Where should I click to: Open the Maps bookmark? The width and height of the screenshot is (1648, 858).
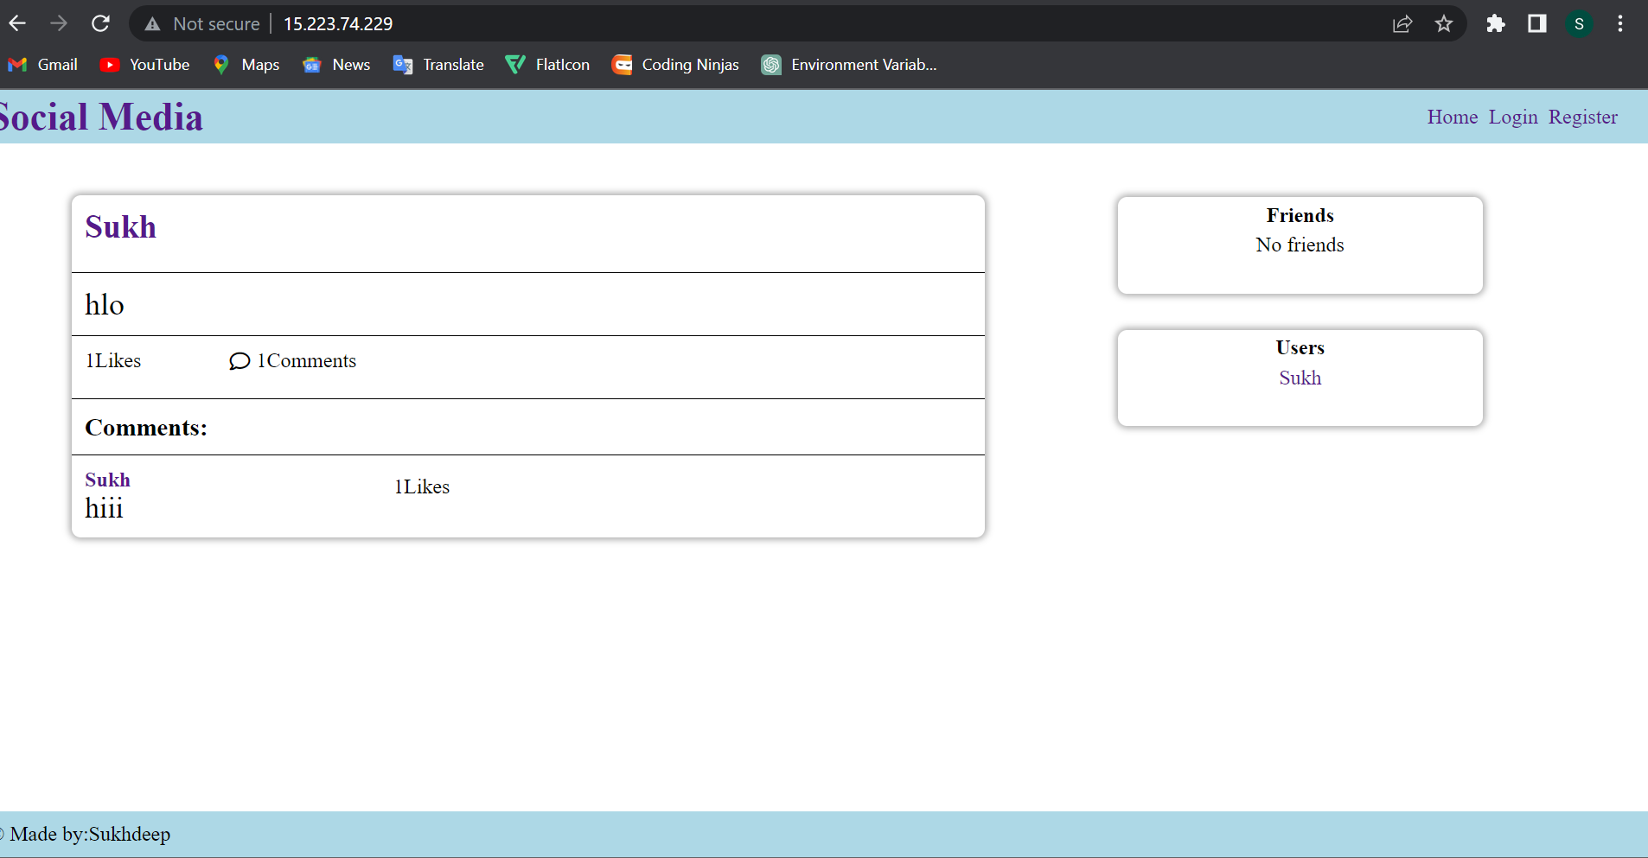pos(246,65)
